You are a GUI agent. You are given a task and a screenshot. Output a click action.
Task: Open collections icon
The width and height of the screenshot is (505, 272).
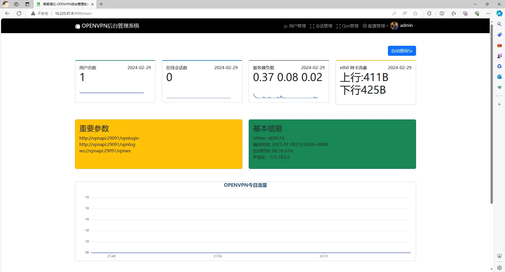click(x=465, y=13)
